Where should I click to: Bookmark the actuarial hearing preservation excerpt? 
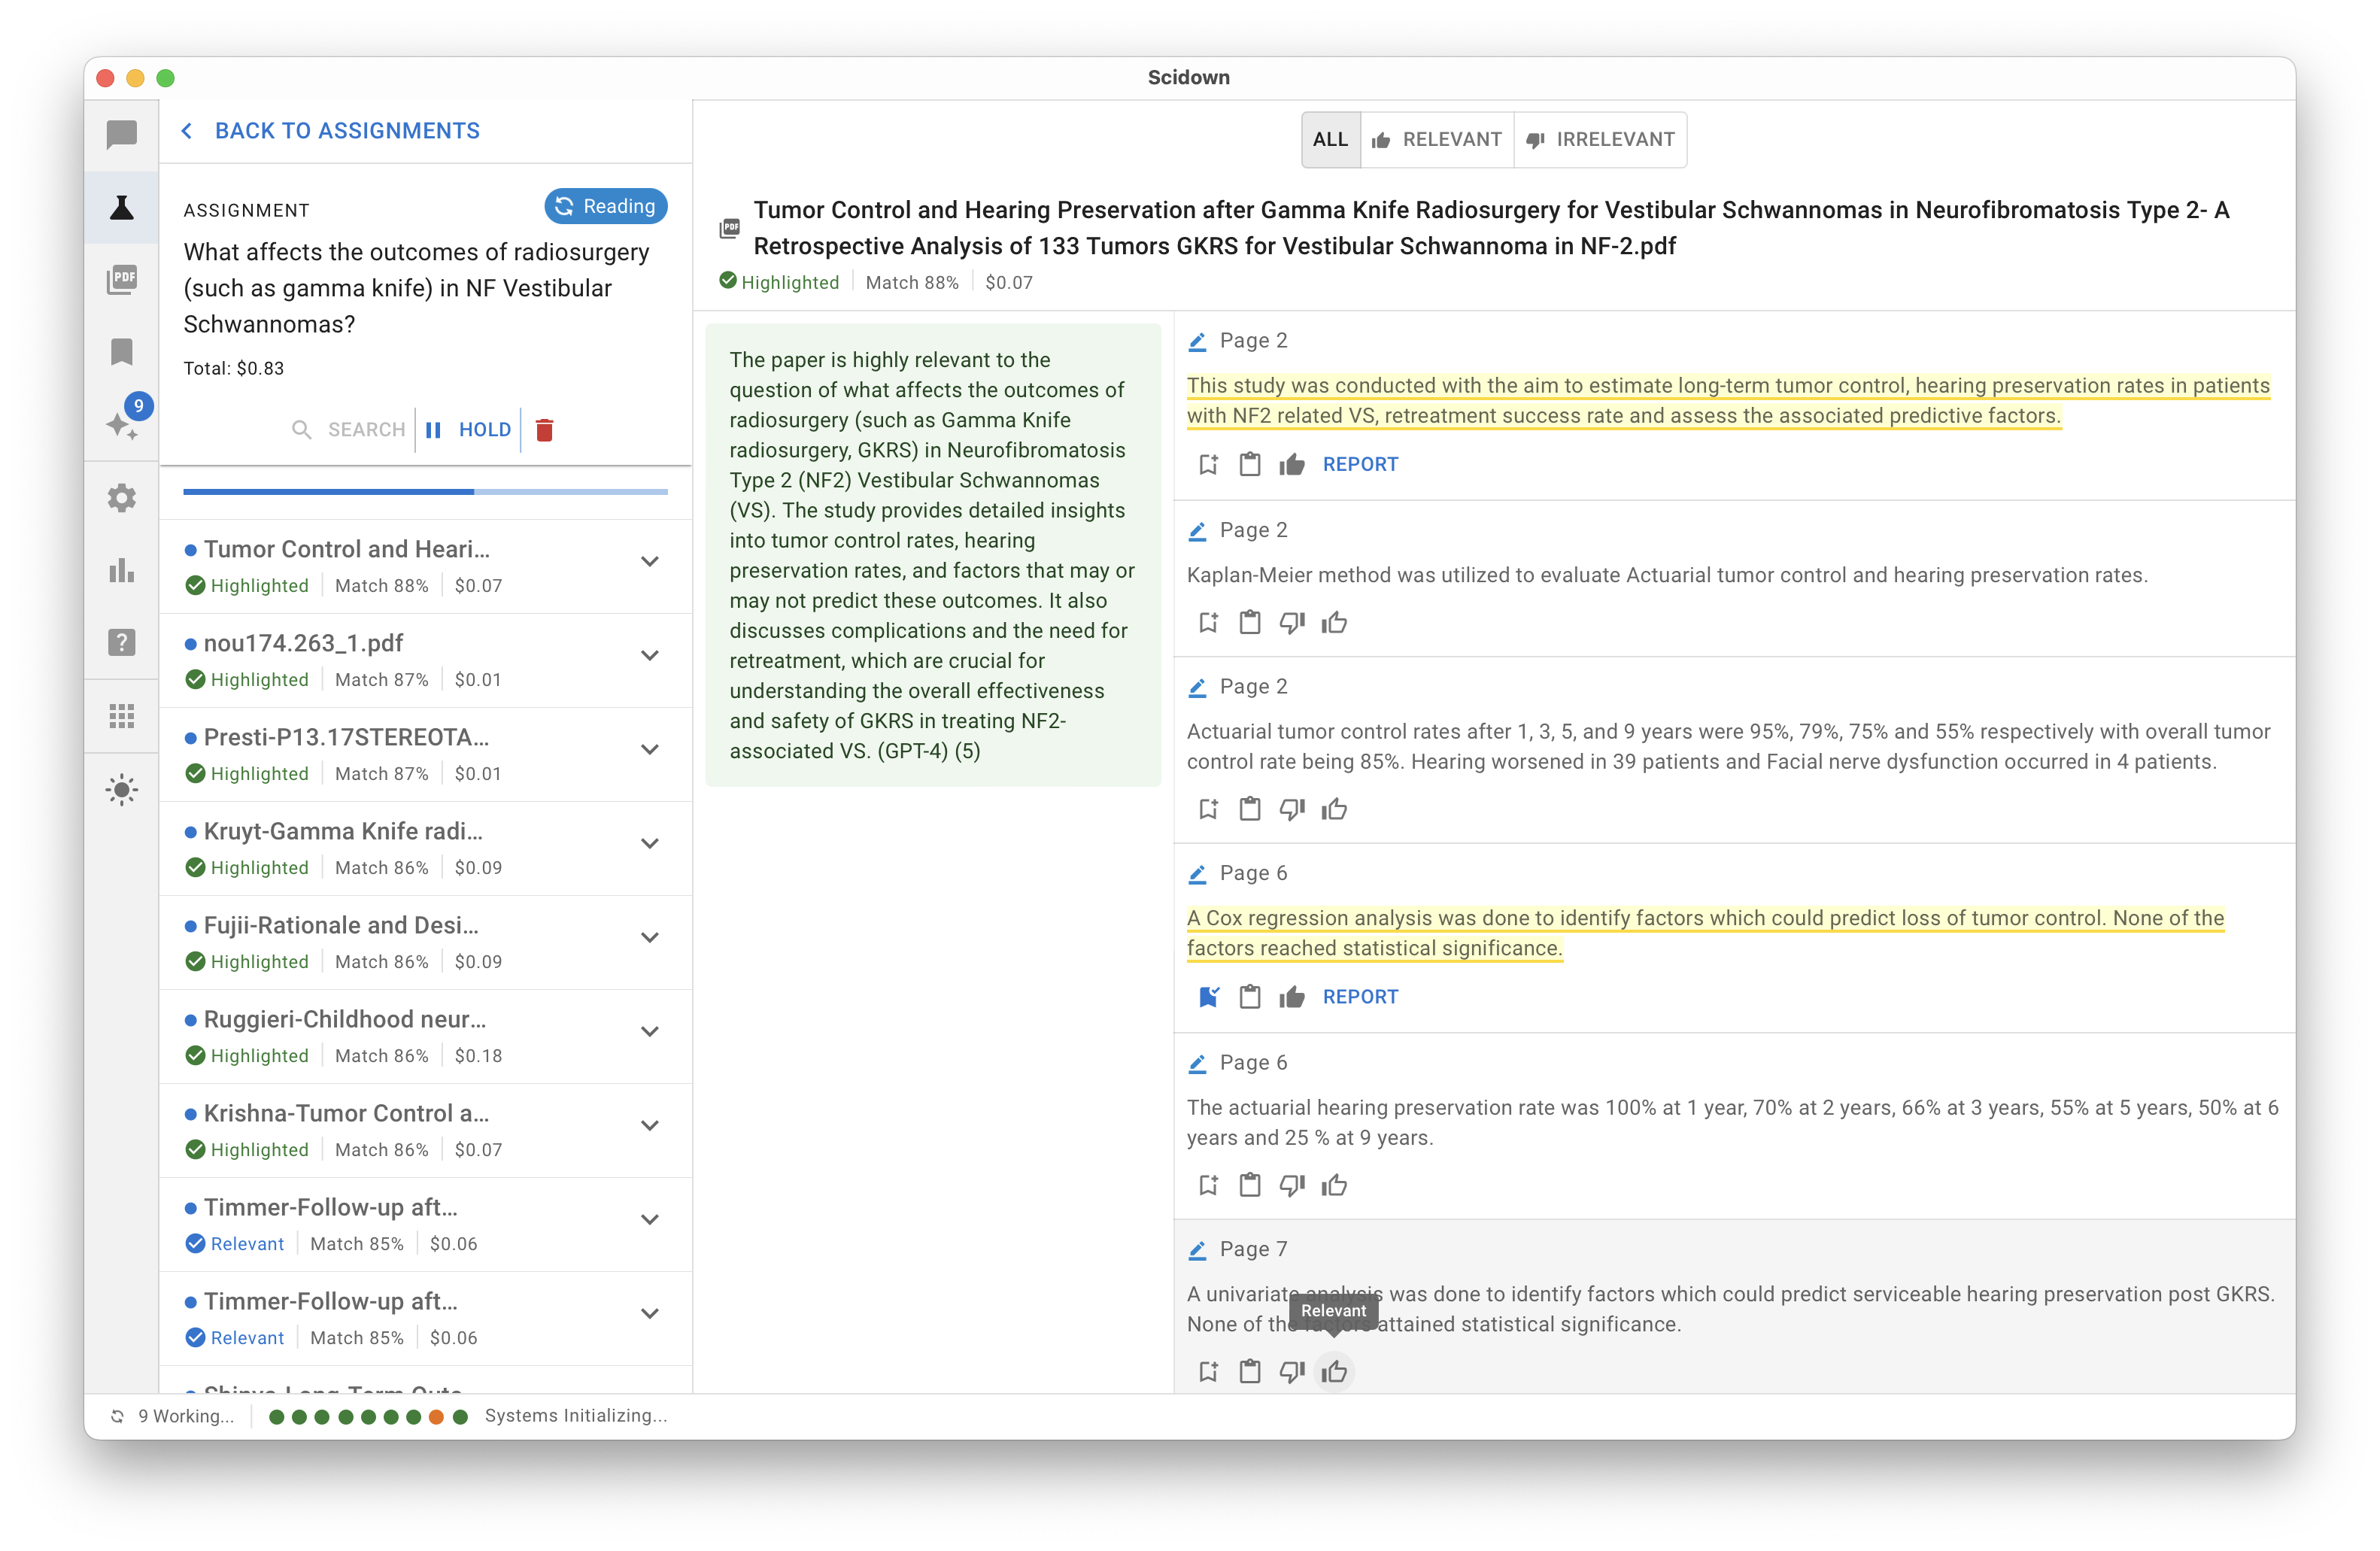pyautogui.click(x=1208, y=1186)
